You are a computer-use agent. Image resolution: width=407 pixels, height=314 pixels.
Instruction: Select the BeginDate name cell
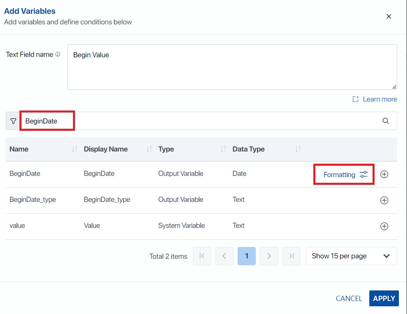[x=25, y=173]
